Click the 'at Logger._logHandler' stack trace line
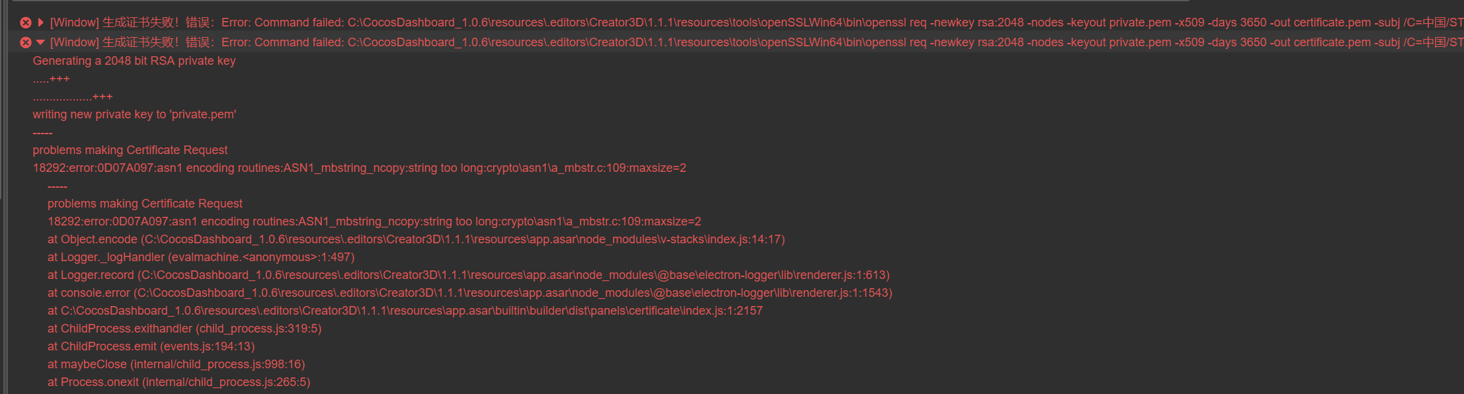 click(201, 257)
